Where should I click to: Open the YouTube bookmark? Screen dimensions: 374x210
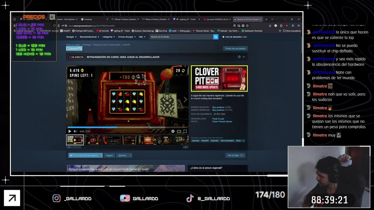click(103, 31)
